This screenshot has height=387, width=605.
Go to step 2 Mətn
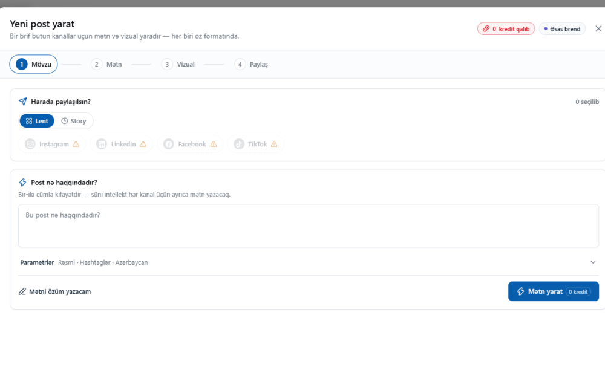(x=106, y=64)
